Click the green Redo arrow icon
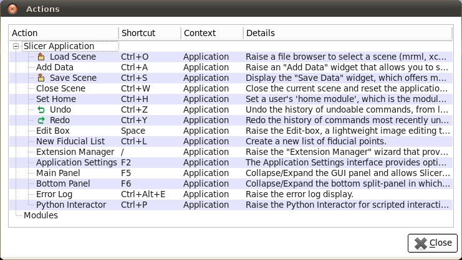 pyautogui.click(x=42, y=120)
